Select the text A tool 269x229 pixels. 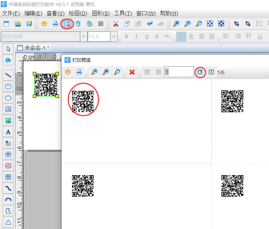[8, 132]
